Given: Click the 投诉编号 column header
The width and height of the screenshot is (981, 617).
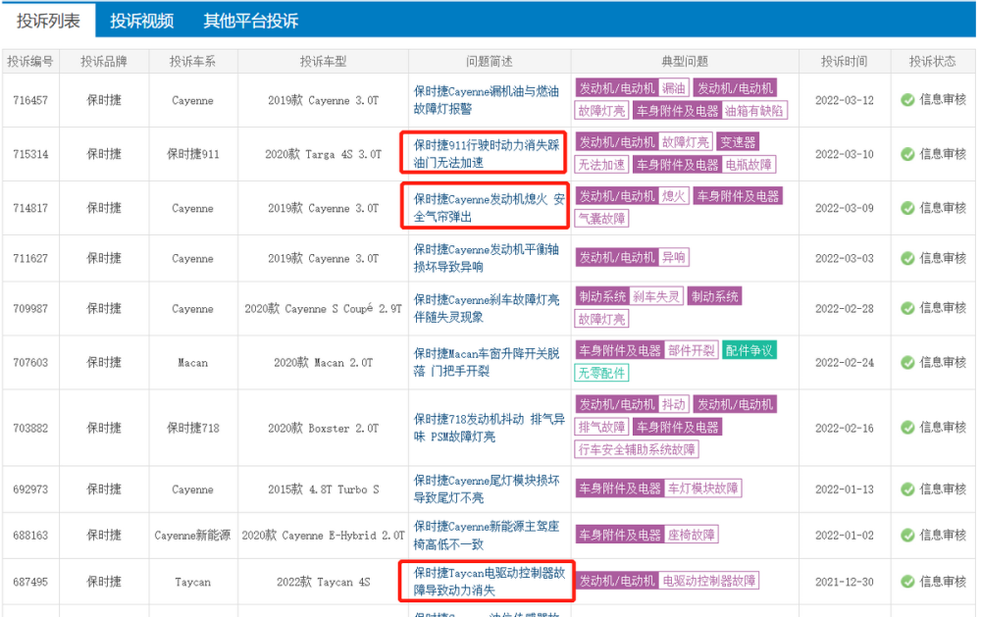Looking at the screenshot, I should 30,62.
